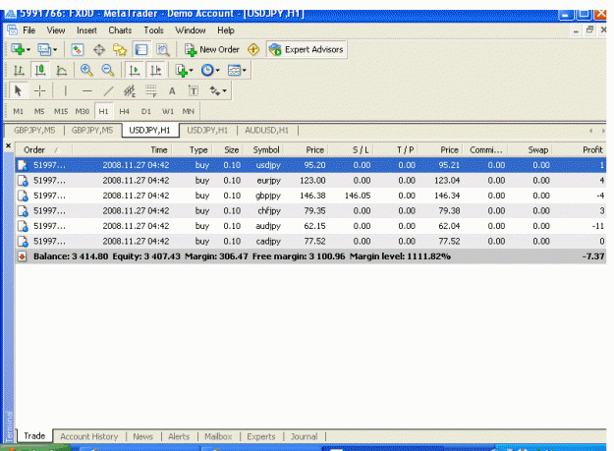Click the cadjpy order icon
Screen dimensions: 614x451
[24, 241]
